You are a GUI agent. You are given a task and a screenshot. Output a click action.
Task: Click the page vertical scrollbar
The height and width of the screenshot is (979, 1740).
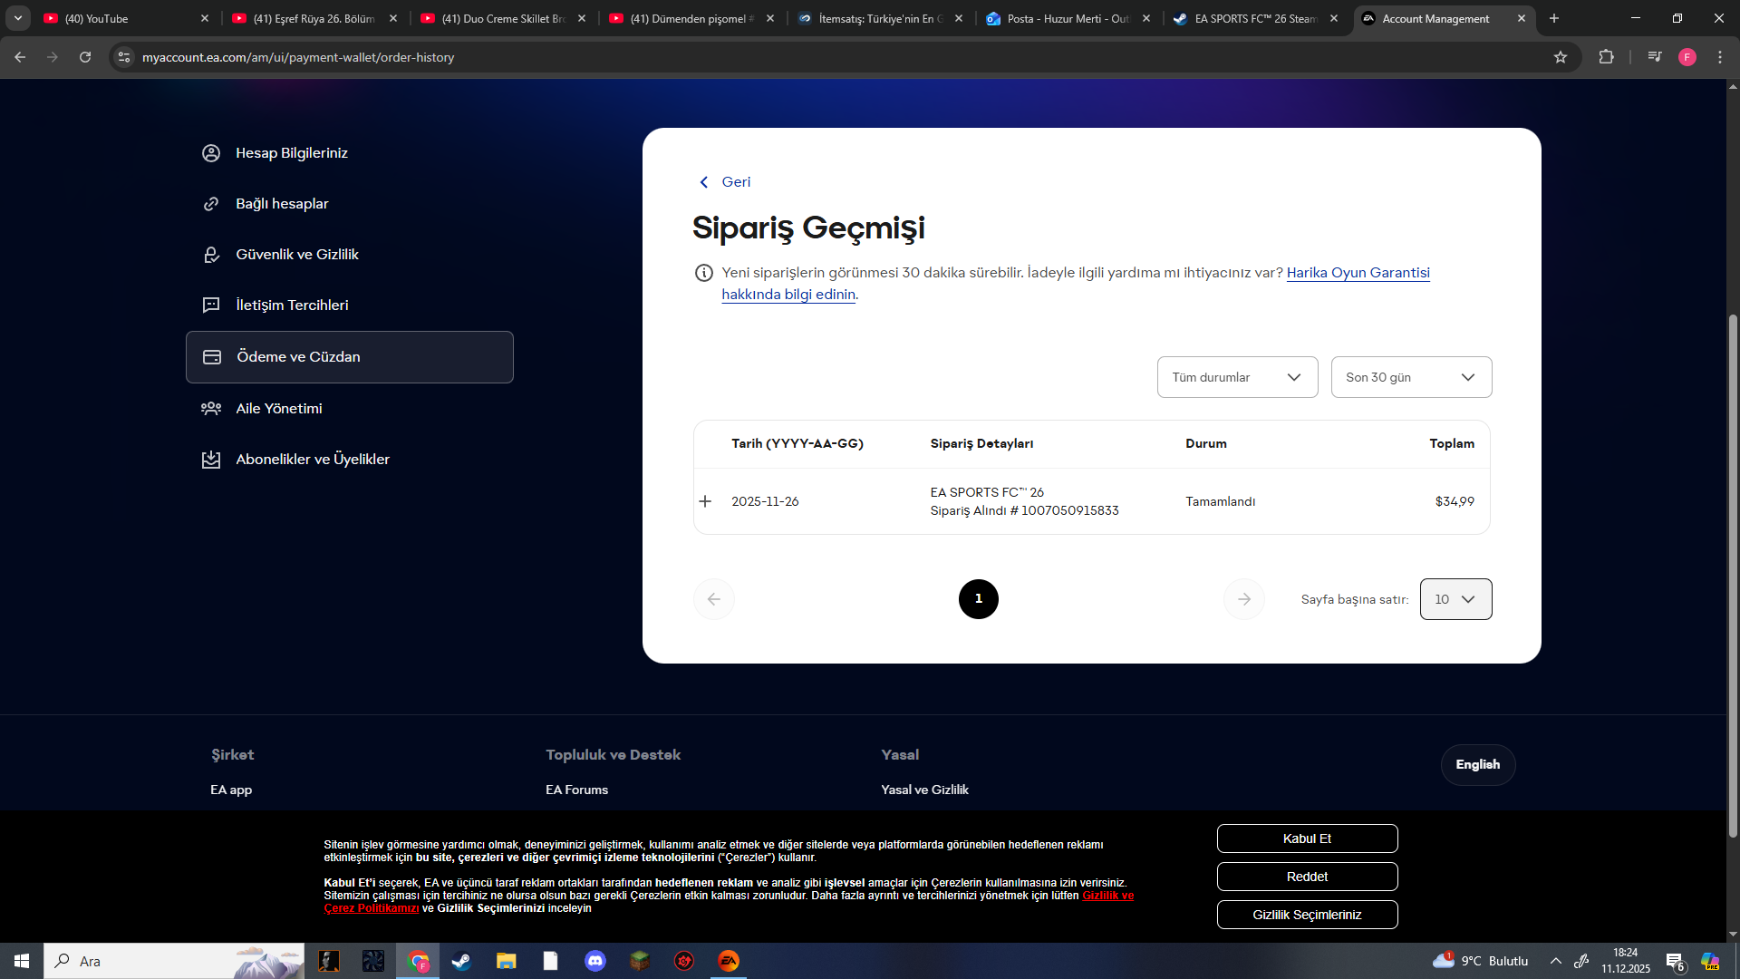1733,576
